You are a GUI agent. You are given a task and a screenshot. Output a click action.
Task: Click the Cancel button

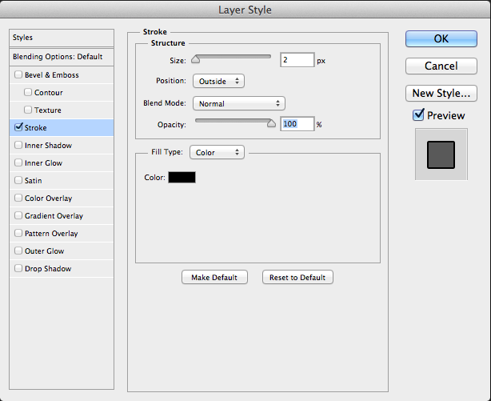pyautogui.click(x=441, y=66)
